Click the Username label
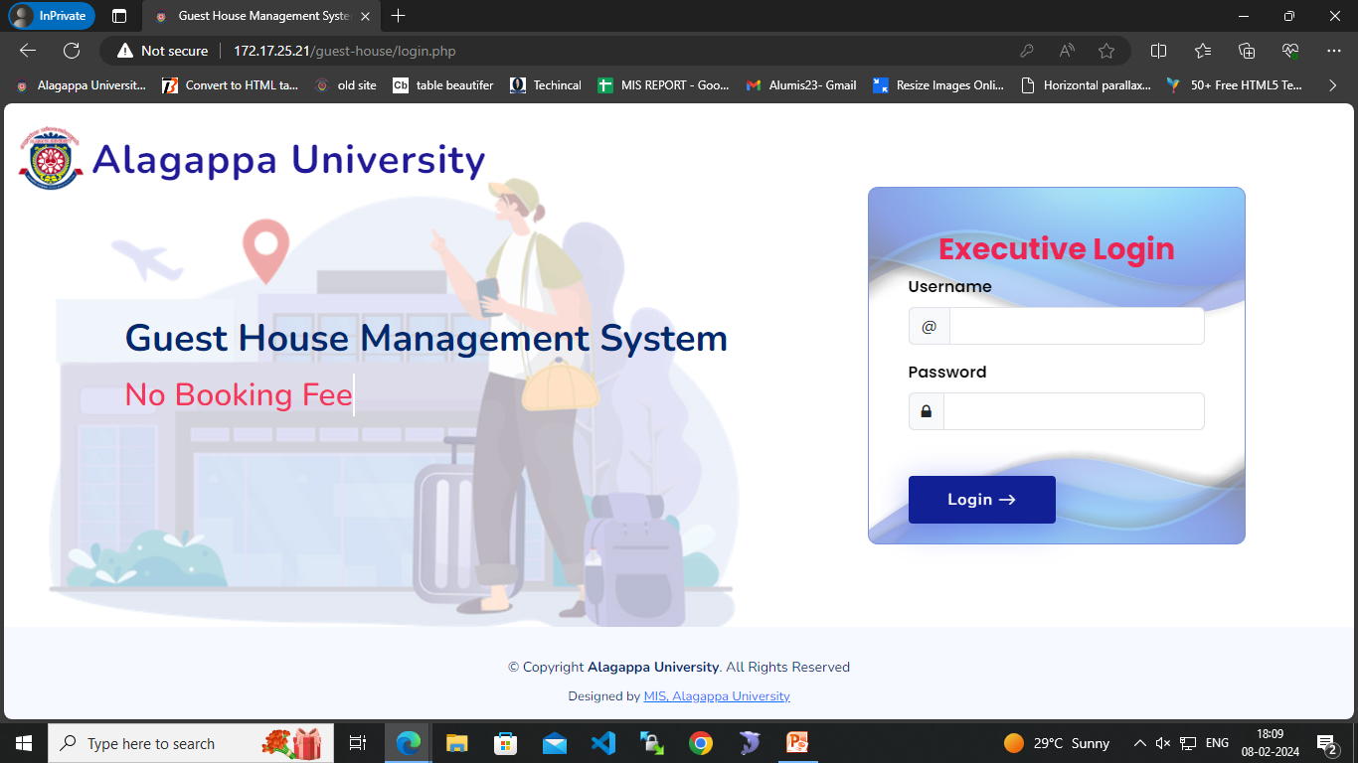Screen dimensions: 1358x763 (950, 286)
